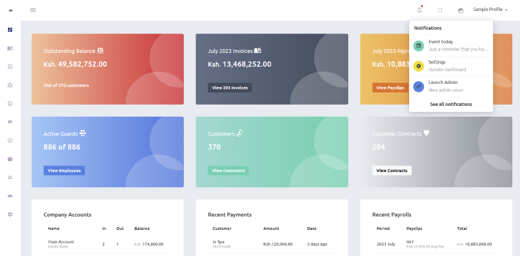Screen dimensions: 520x256
Task: Open the outlined briefcase sidebar icon
Action: (10, 85)
